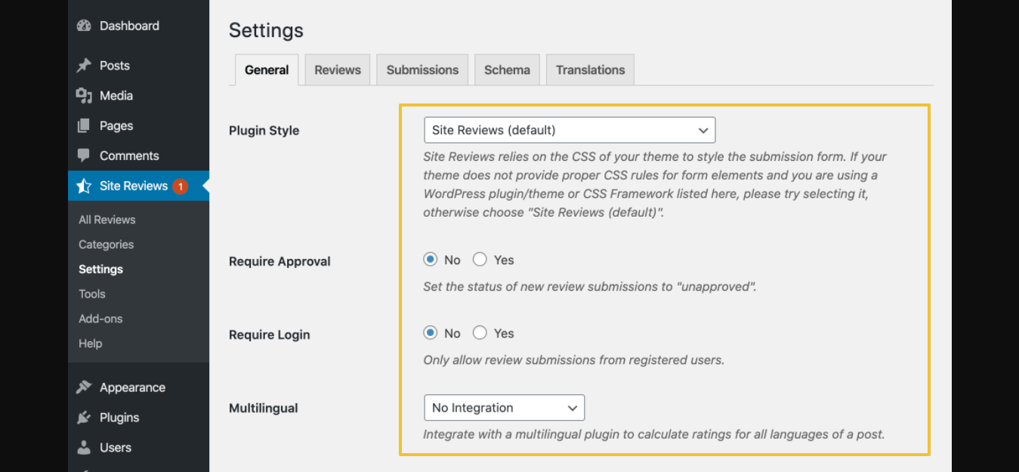Open the Settings submenu link
This screenshot has width=1019, height=472.
click(x=100, y=269)
